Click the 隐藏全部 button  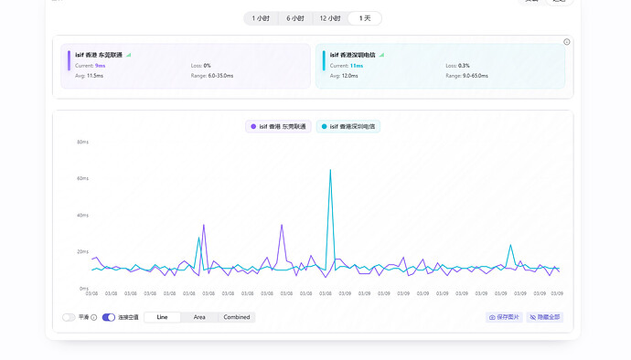point(545,317)
